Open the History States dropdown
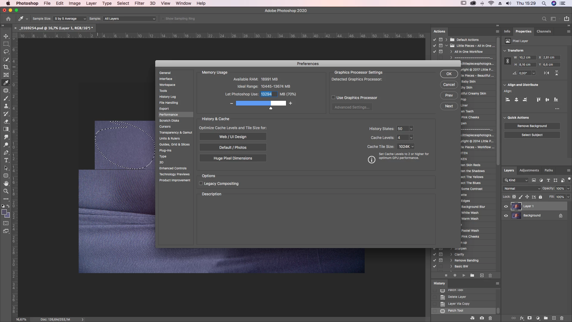This screenshot has width=572, height=322. tap(411, 129)
